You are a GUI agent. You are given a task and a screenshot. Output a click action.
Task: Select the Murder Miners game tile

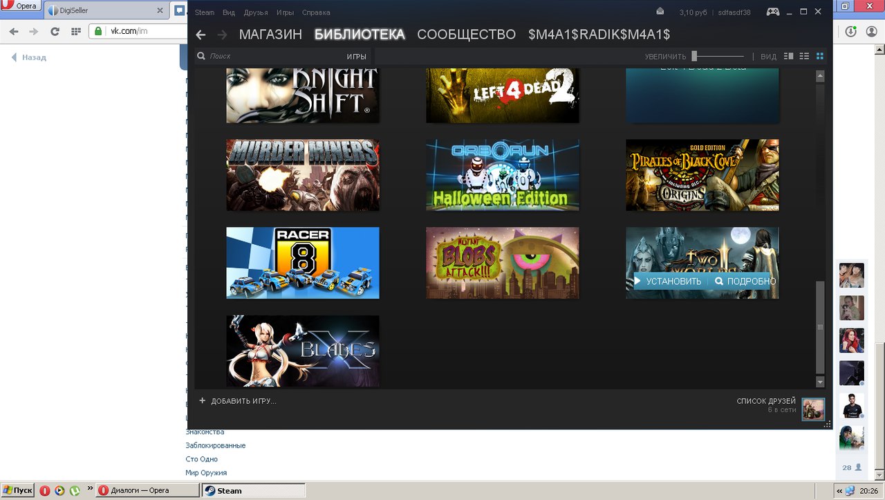click(x=303, y=175)
